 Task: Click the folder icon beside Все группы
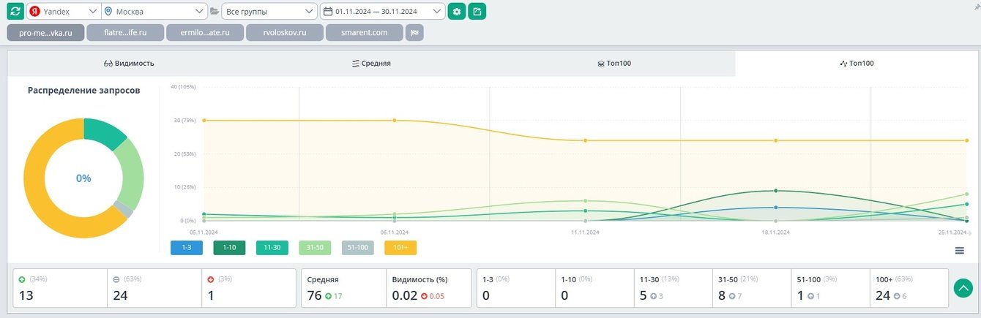pos(215,12)
